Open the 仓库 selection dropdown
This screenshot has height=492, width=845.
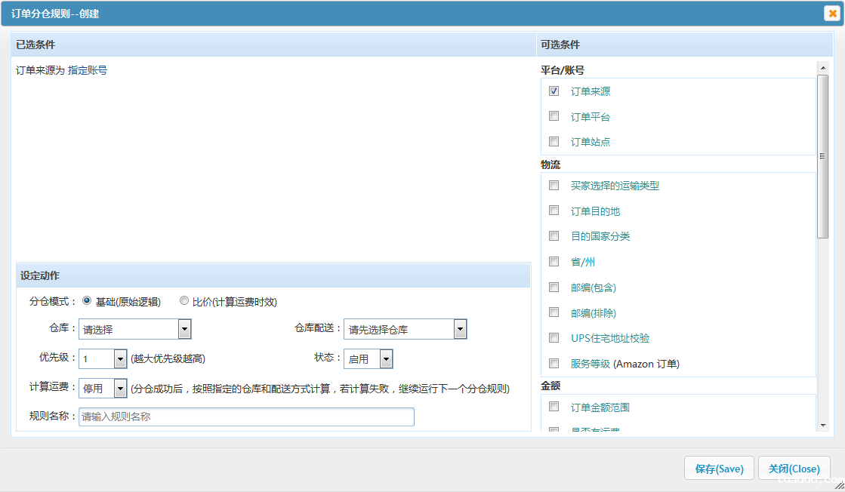pyautogui.click(x=183, y=328)
